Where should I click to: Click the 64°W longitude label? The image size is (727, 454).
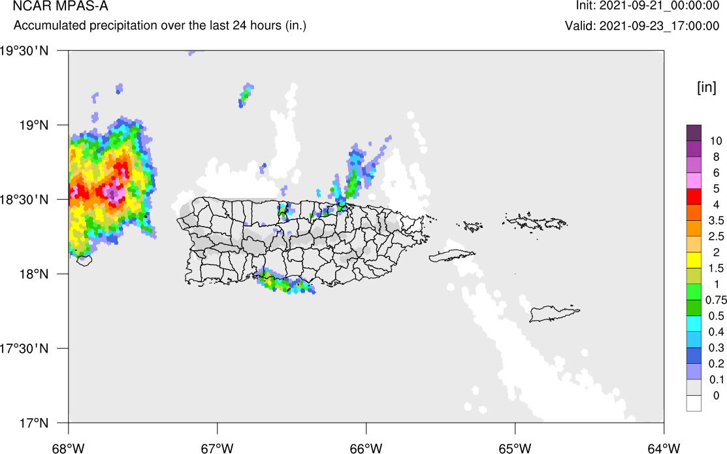pos(664,448)
